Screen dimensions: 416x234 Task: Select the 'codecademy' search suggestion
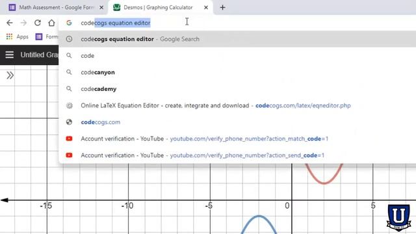237,89
